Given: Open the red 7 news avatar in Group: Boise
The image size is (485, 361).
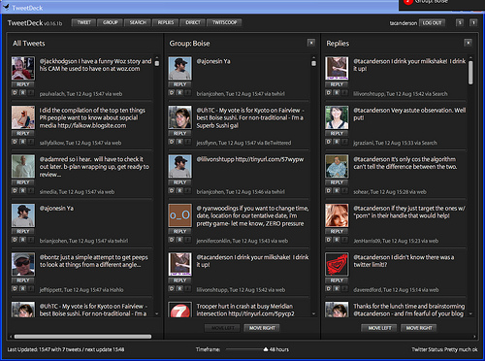Looking at the screenshot, I should click(x=180, y=310).
